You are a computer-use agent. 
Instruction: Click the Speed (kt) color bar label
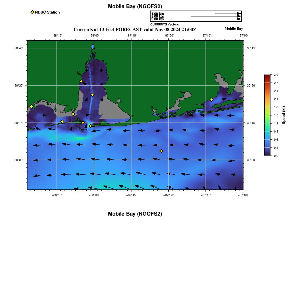[283, 115]
